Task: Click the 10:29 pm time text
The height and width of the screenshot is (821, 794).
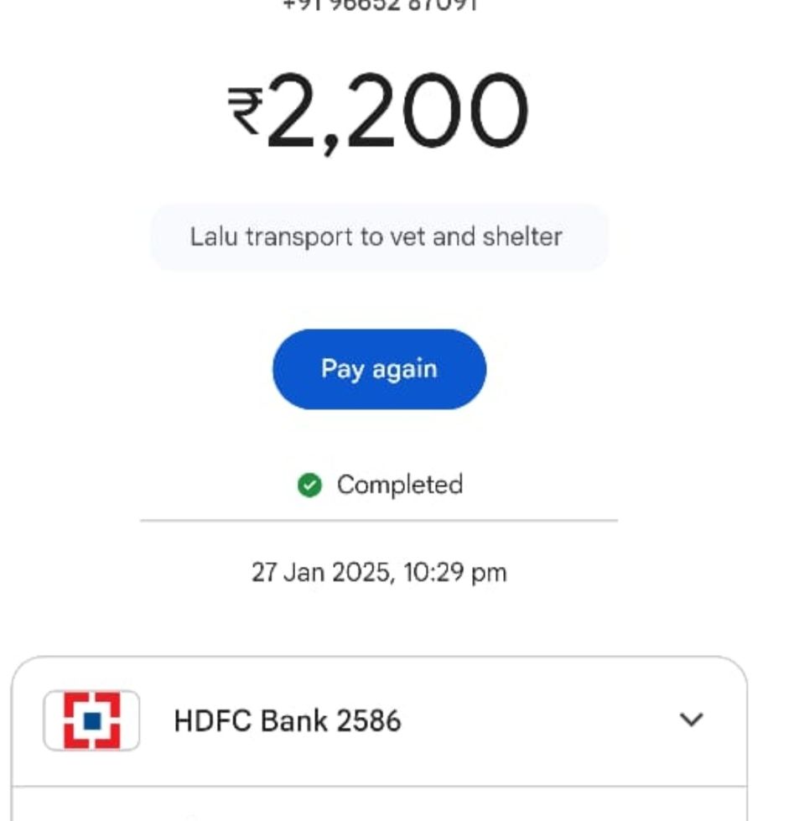Action: (454, 572)
